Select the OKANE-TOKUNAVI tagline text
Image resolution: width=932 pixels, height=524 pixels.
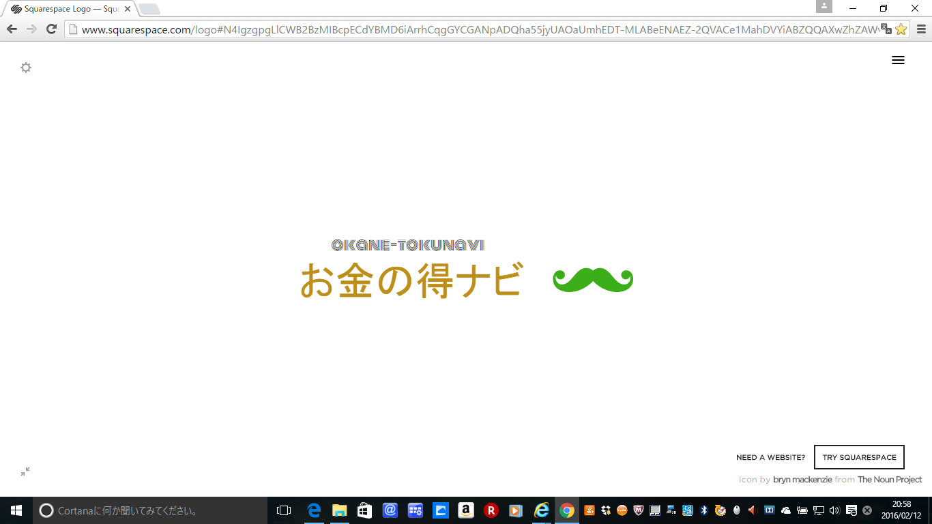[x=408, y=245]
